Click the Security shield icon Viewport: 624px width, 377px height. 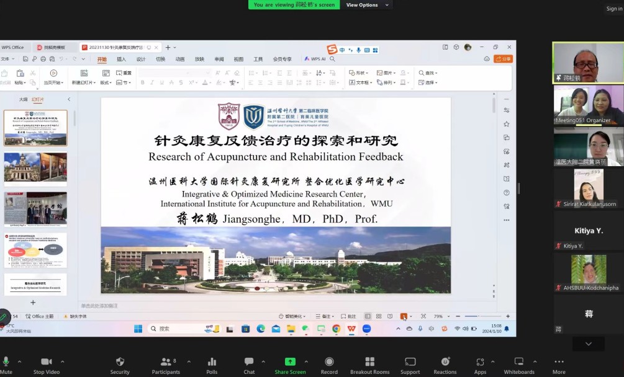point(120,363)
